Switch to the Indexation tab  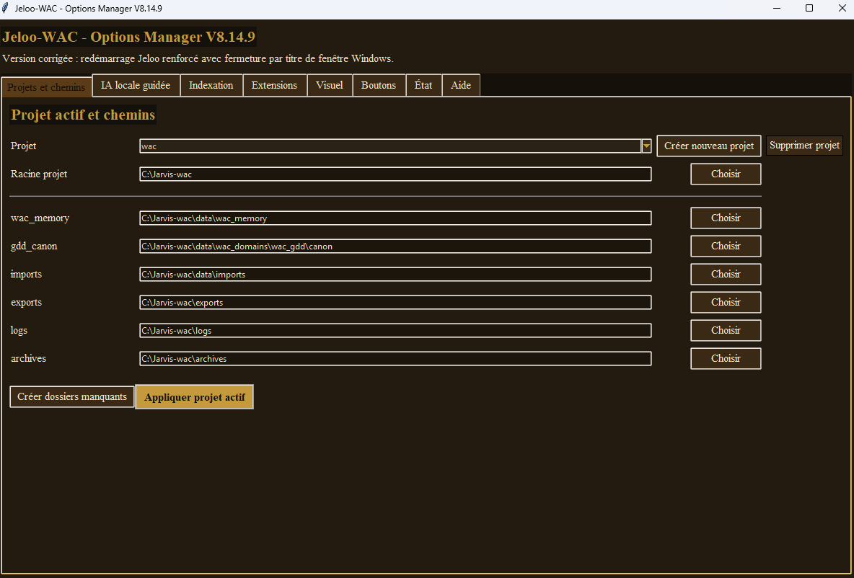(x=211, y=86)
